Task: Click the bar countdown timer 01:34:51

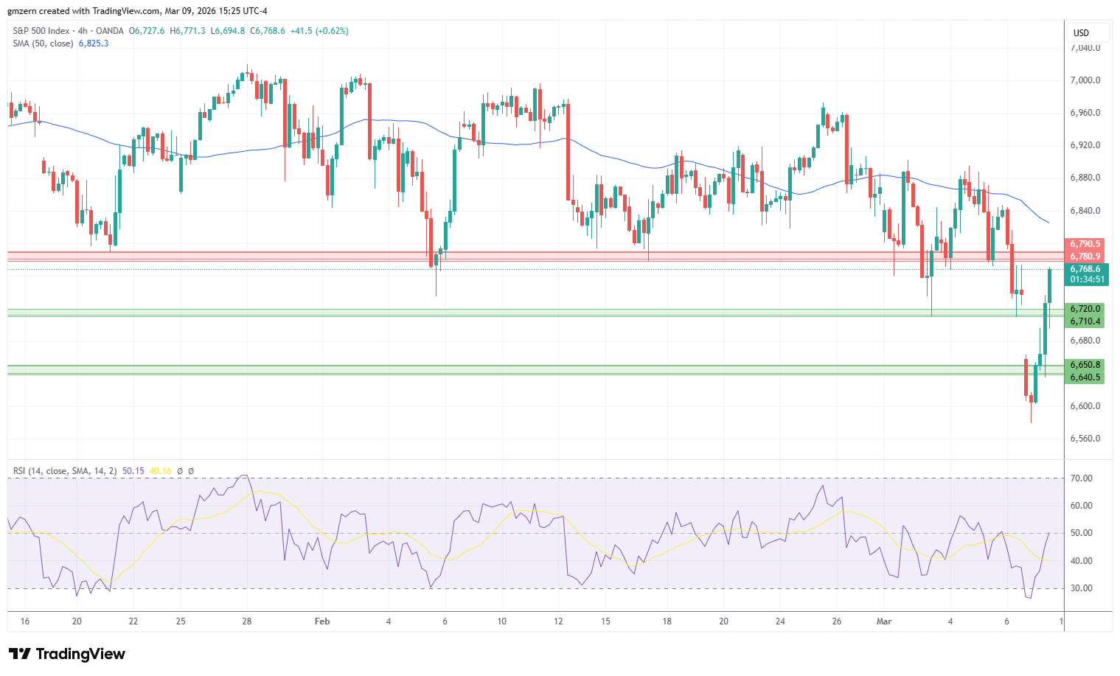Action: coord(1088,280)
